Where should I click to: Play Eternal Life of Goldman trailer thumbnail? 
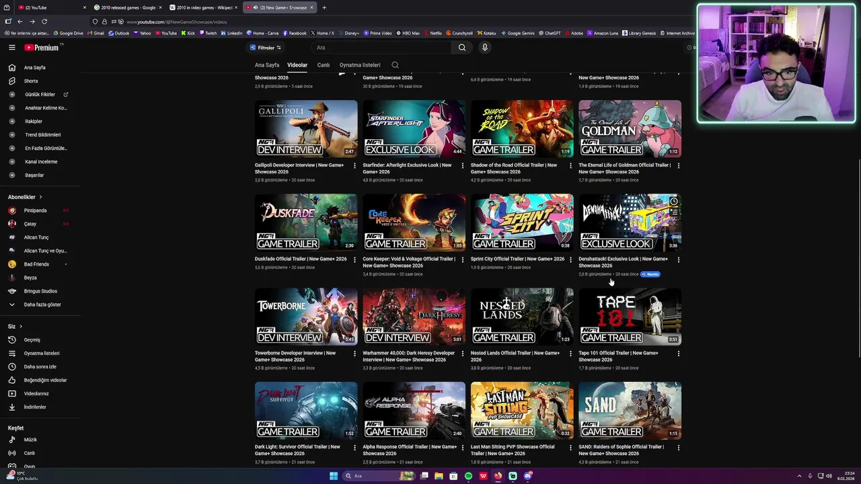click(630, 129)
